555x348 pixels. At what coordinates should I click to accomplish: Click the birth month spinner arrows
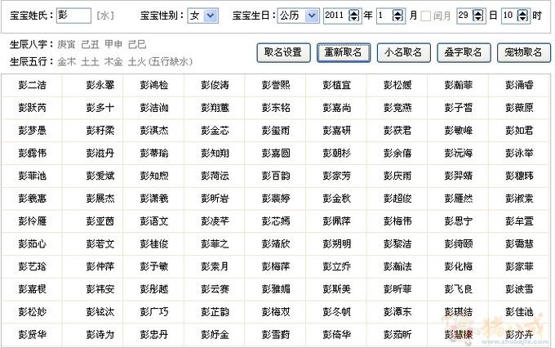point(397,16)
